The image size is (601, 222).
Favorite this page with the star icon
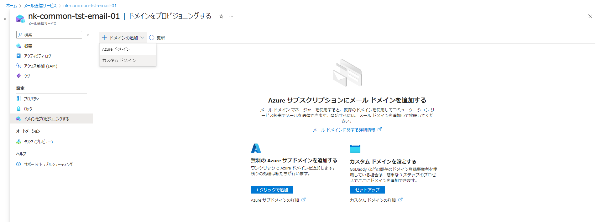click(x=221, y=16)
